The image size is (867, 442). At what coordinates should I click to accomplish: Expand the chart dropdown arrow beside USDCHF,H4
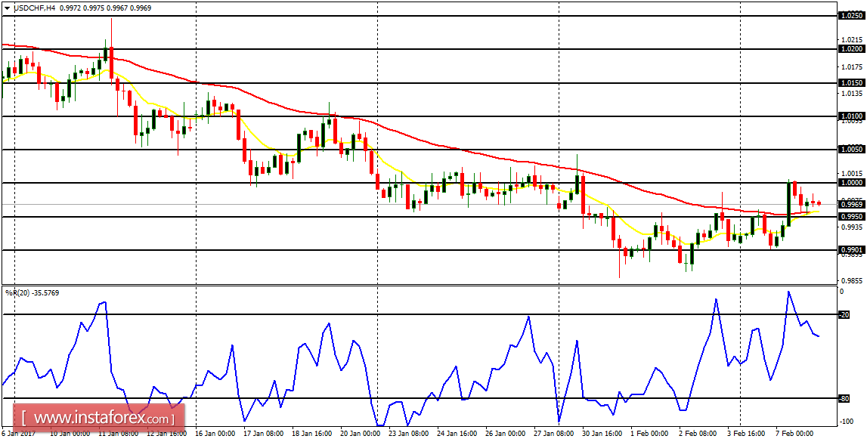tap(7, 8)
